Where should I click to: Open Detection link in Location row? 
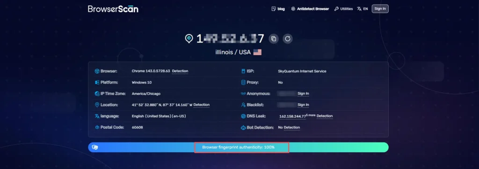pyautogui.click(x=202, y=105)
